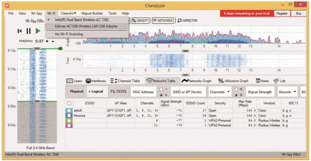Select the Logical view toggle
This screenshot has height=161, width=311.
97,91
